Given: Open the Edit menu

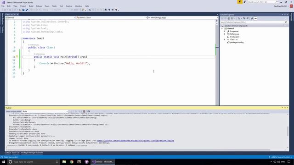Looking at the screenshot, I should (9, 6).
